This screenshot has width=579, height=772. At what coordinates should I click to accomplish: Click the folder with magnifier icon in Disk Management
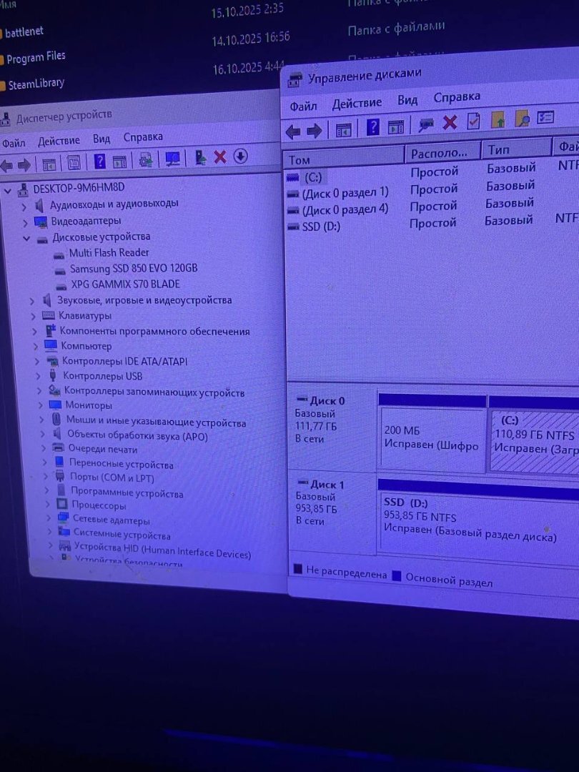(522, 119)
